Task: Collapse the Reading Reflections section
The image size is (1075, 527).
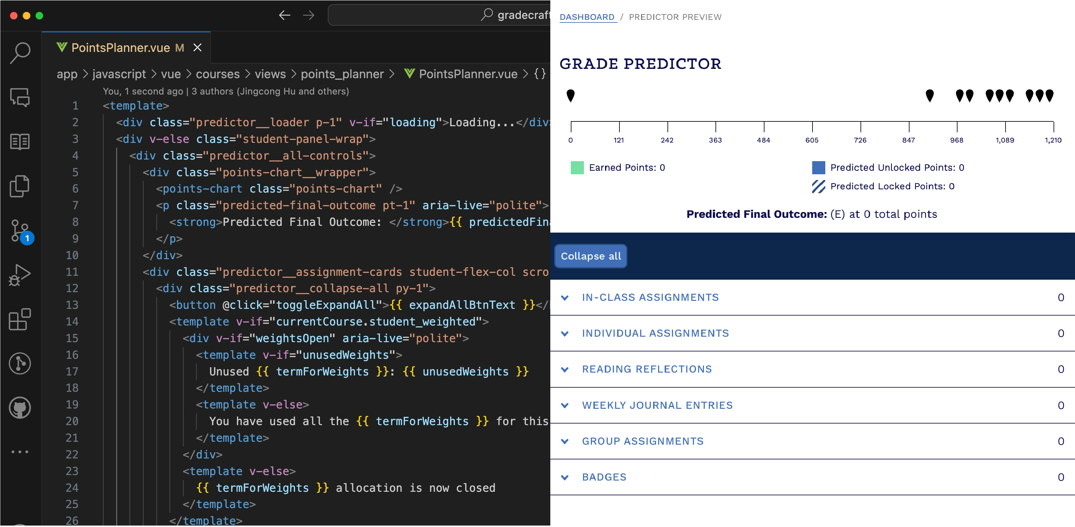Action: [x=565, y=370]
